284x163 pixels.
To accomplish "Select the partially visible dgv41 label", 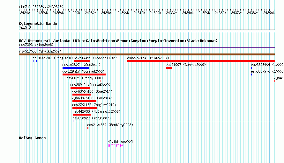I will 279,78.
